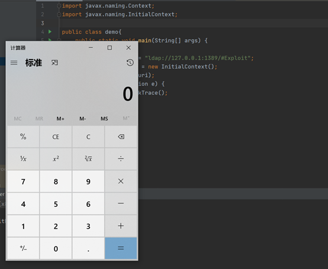
Task: Click the backspace delete icon
Action: pos(121,137)
